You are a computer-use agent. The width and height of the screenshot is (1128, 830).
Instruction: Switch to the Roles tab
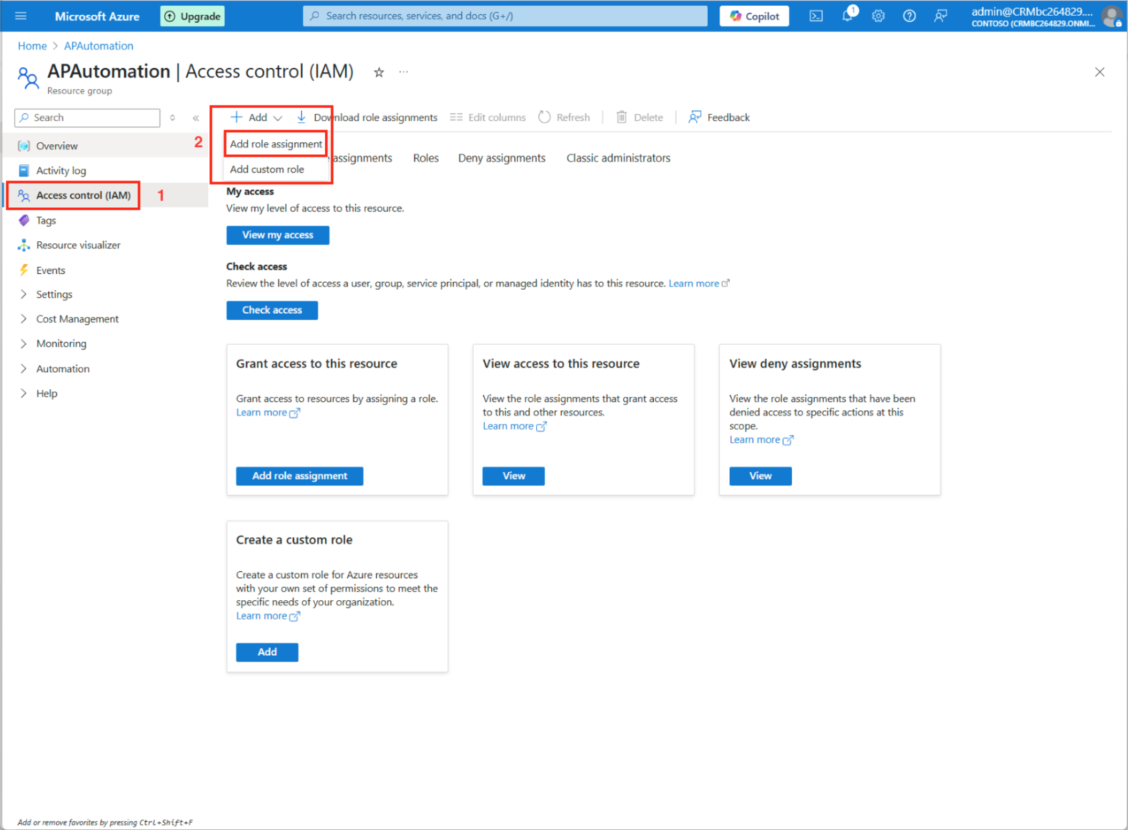pyautogui.click(x=425, y=158)
